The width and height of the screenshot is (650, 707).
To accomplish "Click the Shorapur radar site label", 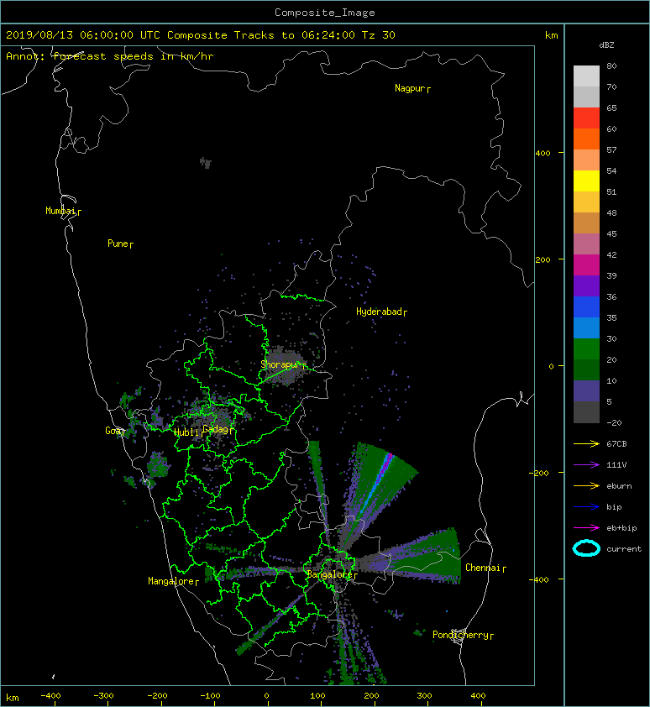I will pos(280,364).
